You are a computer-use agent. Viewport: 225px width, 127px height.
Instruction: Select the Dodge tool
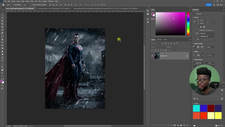pyautogui.click(x=2, y=55)
